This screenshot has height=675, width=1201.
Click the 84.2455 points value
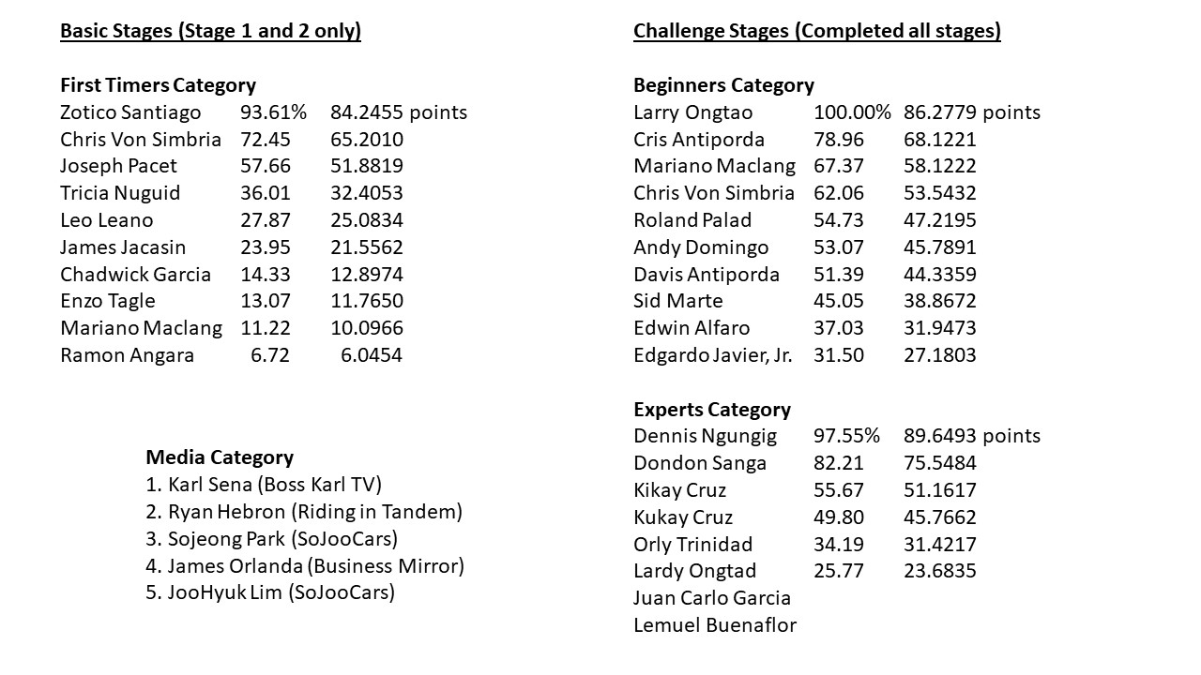tap(398, 112)
